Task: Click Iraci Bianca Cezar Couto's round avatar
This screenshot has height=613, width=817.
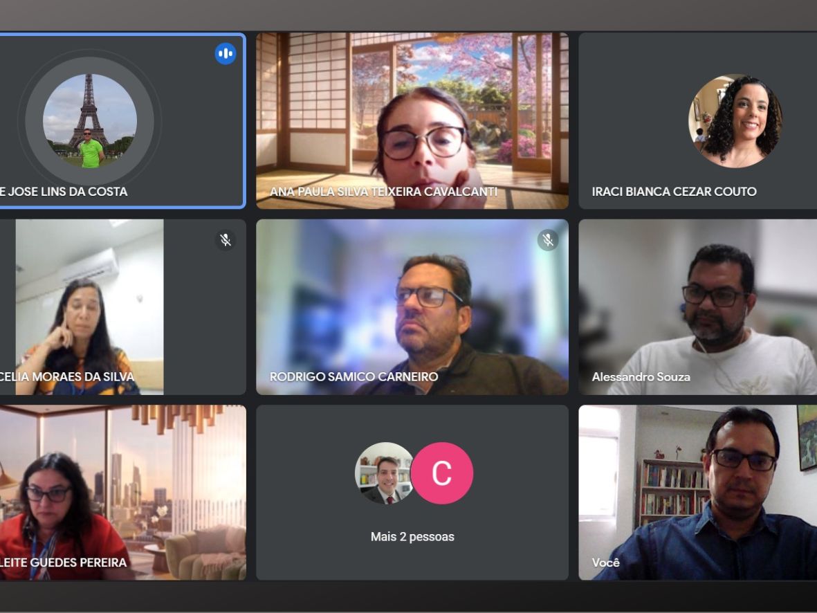Action: [x=735, y=121]
